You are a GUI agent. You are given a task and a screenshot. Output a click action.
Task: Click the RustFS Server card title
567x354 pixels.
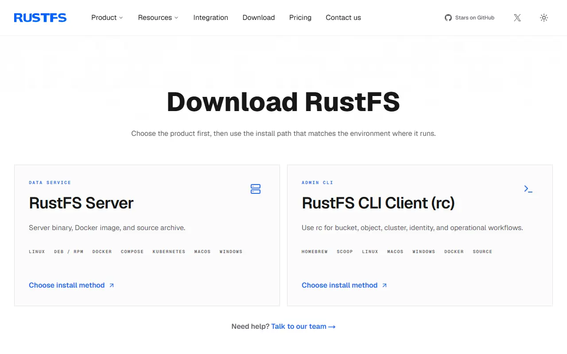(81, 203)
